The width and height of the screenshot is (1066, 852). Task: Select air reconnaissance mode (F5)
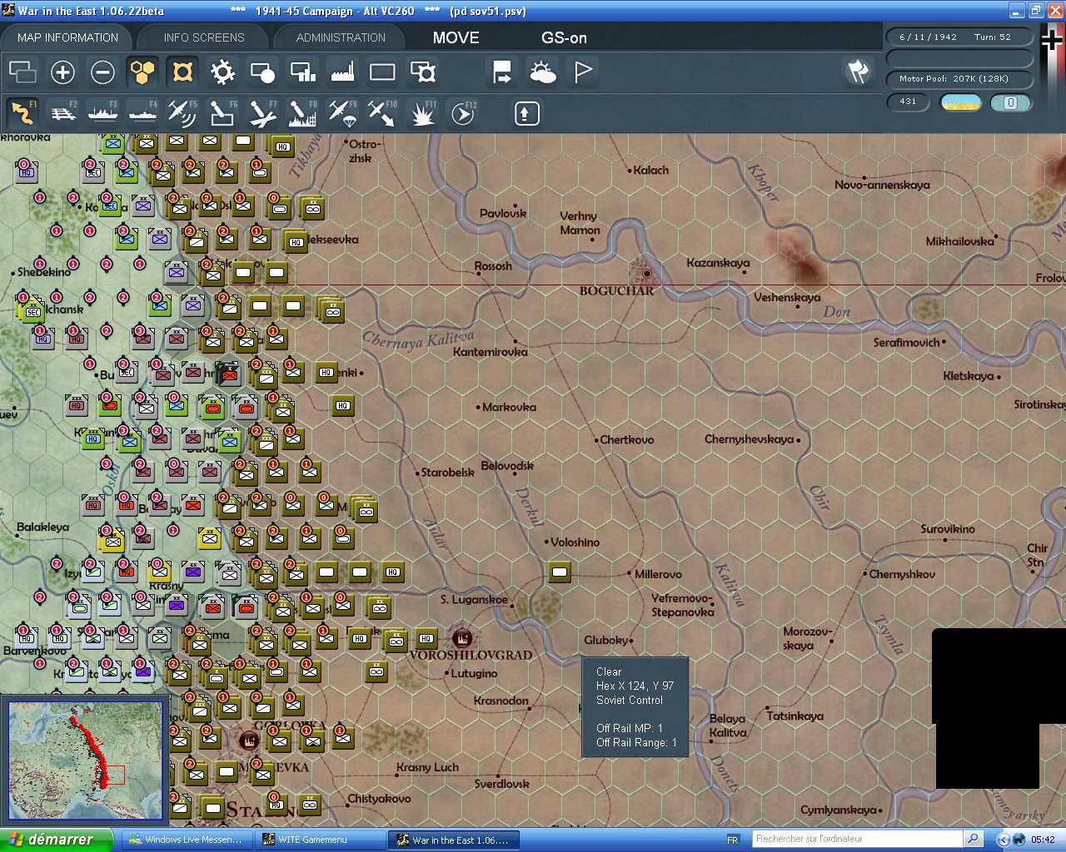(x=182, y=113)
